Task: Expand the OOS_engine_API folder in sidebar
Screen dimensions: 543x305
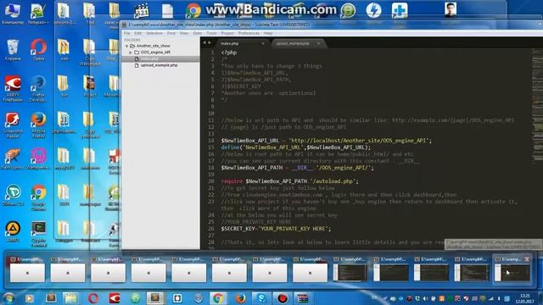Action: tap(131, 53)
